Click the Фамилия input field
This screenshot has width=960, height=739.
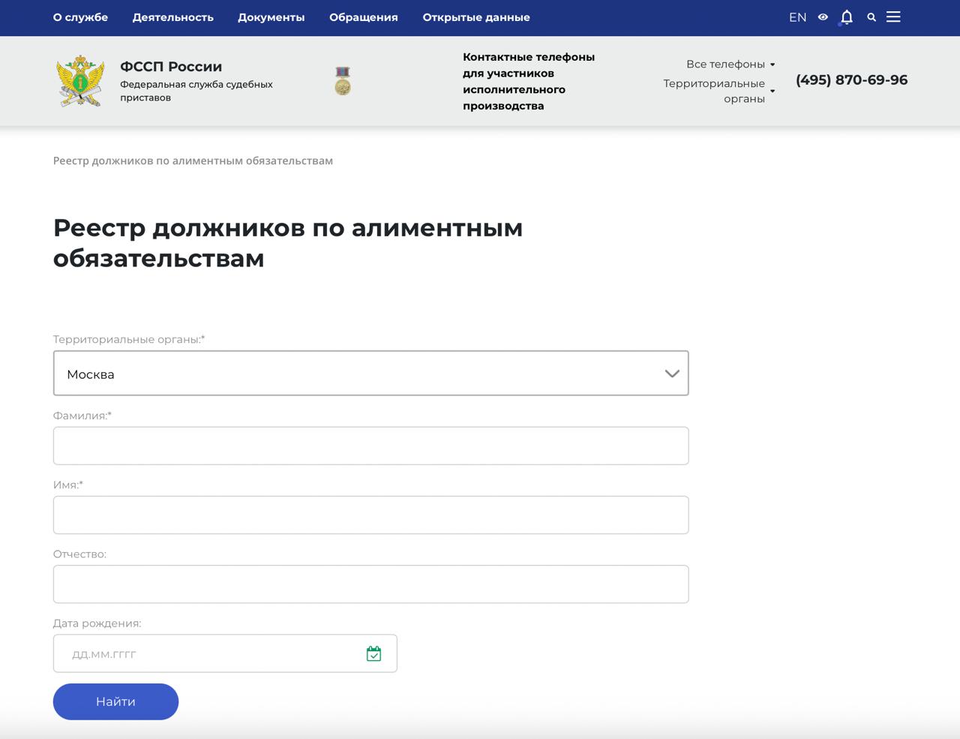click(370, 446)
